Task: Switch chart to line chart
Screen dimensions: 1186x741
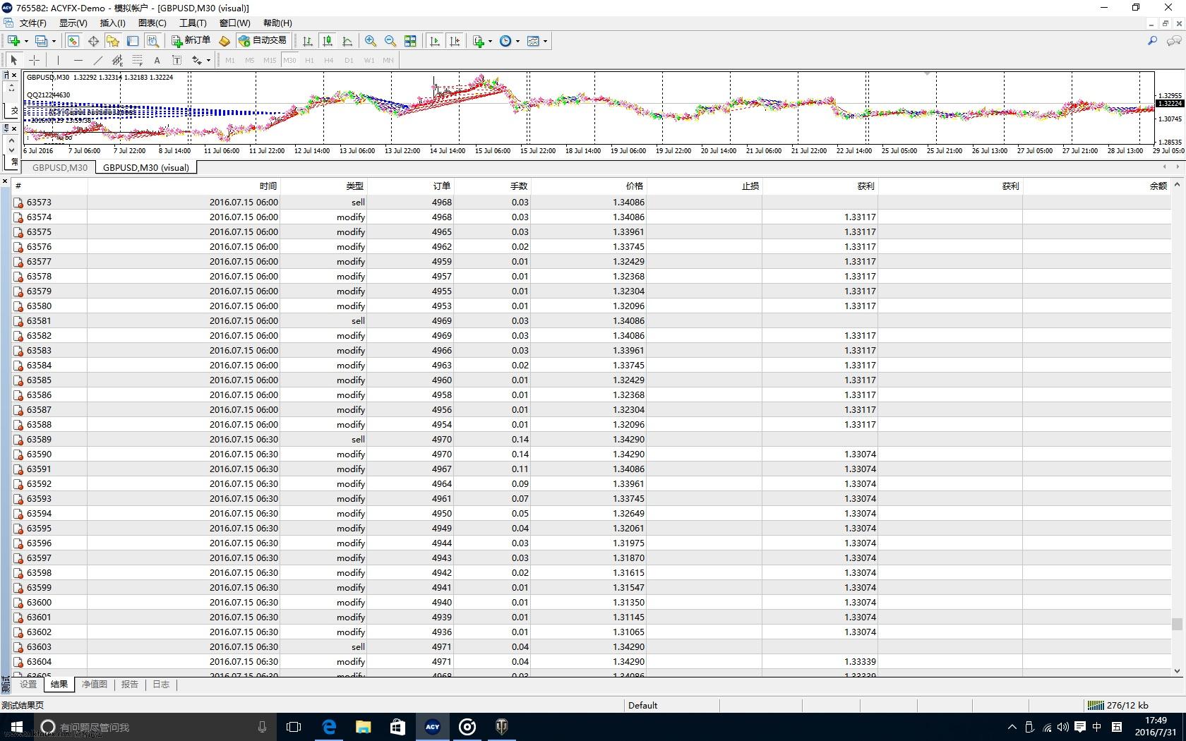Action: (x=347, y=41)
